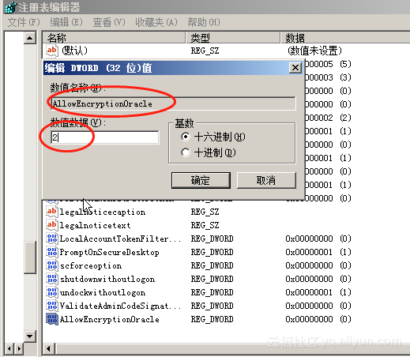Click data value of AllowEncryptionOracle row
This screenshot has height=357, width=410.
pyautogui.click(x=318, y=319)
